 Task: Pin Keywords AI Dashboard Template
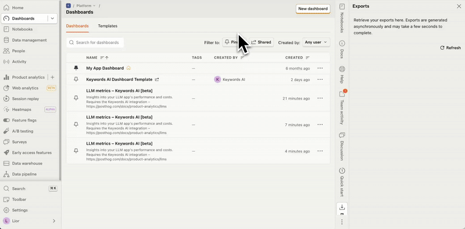tap(76, 80)
